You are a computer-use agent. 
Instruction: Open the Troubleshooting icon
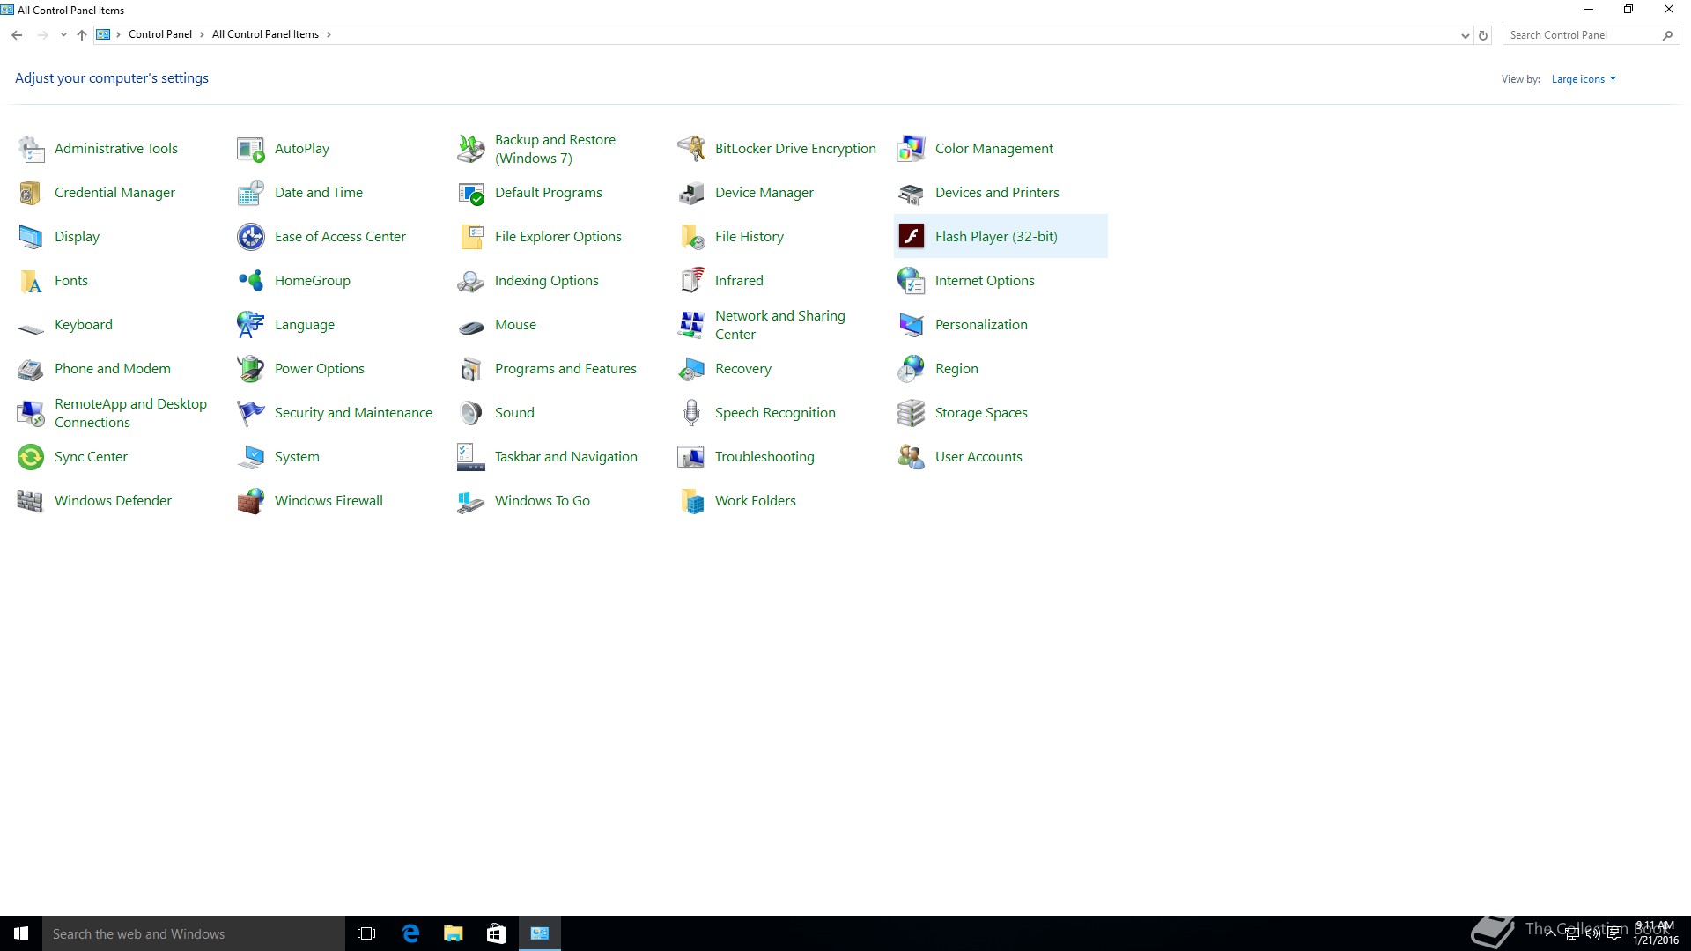691,457
